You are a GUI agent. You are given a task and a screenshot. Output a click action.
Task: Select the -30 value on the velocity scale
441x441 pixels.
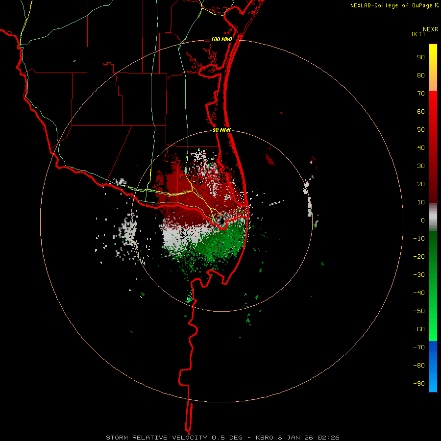point(419,275)
